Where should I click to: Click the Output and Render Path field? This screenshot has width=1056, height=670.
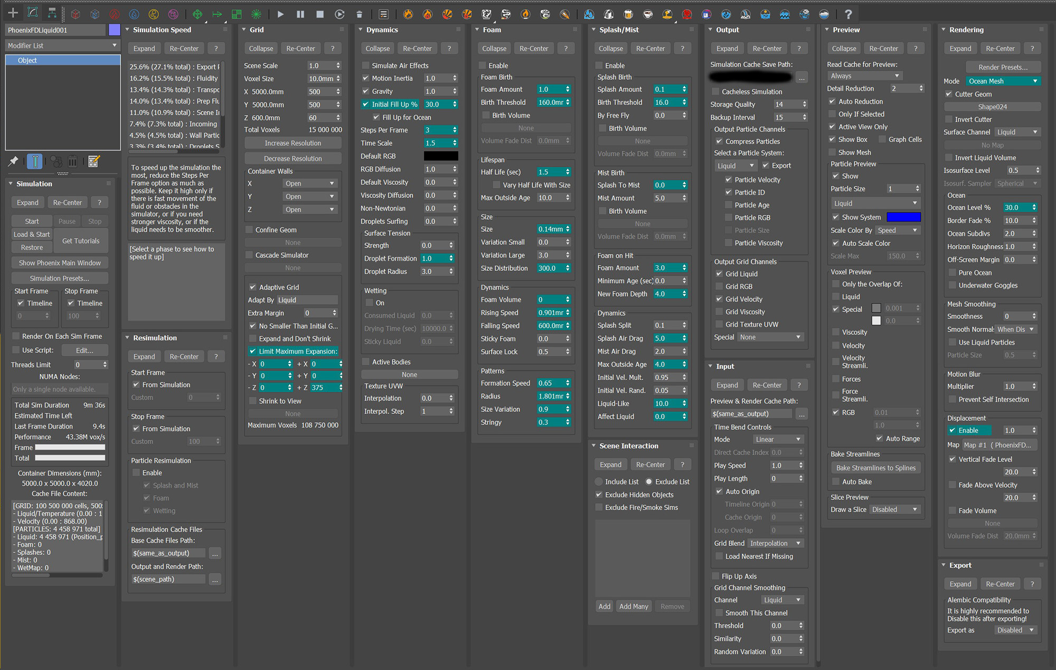coord(168,579)
